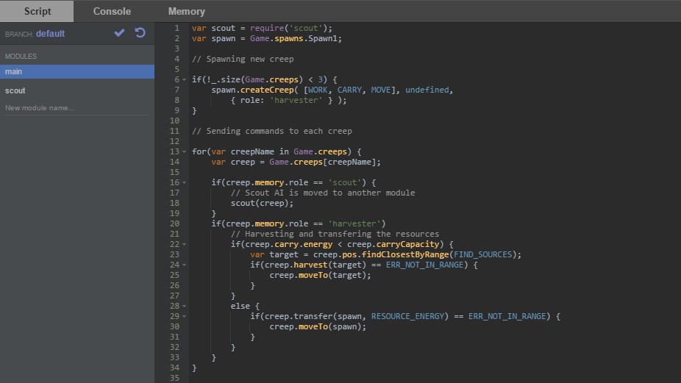Collapse the scout role block at line 16

(x=184, y=182)
